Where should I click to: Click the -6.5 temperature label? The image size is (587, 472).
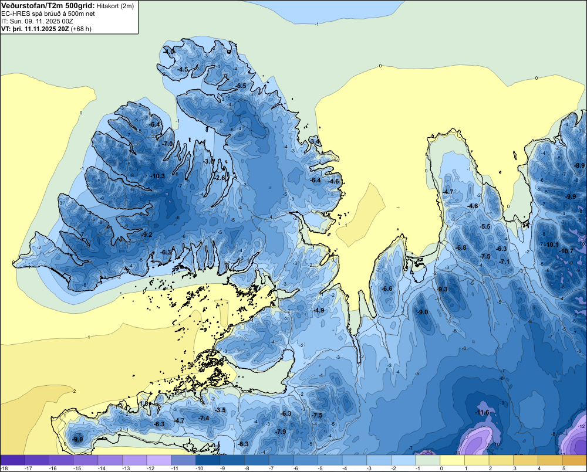click(241, 86)
